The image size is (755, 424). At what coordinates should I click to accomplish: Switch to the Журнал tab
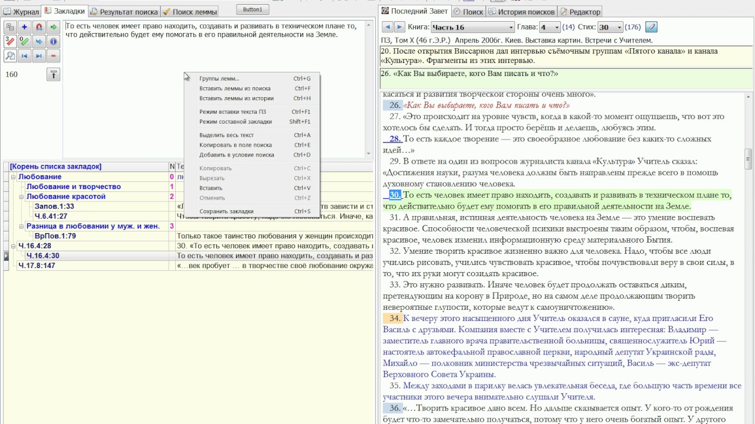21,11
